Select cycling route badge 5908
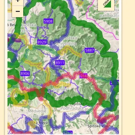 pyautogui.click(x=48, y=21)
